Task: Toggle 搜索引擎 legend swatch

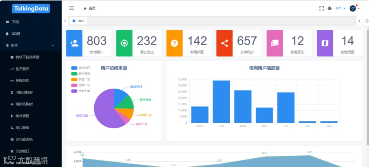Action: (74, 91)
